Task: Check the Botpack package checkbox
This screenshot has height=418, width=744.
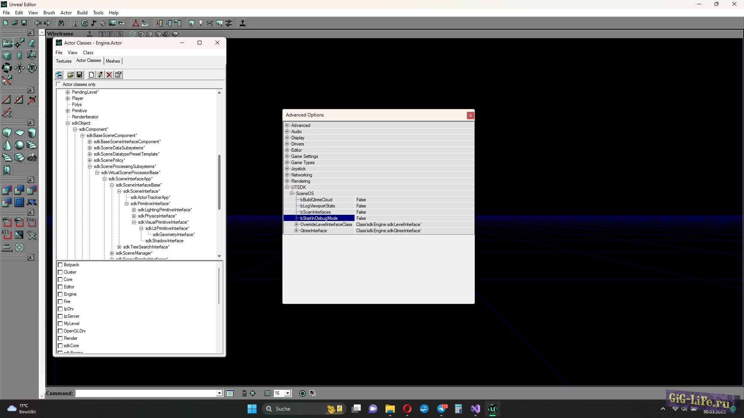Action: pyautogui.click(x=60, y=265)
